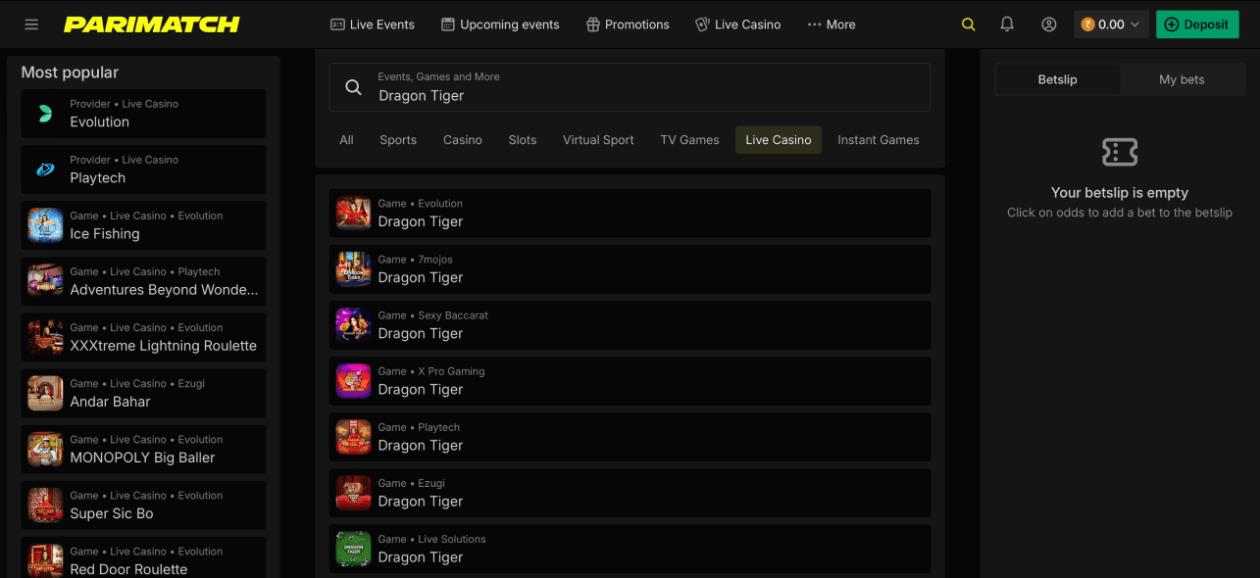The height and width of the screenshot is (578, 1260).
Task: Click the green Deposit button
Action: point(1197,24)
